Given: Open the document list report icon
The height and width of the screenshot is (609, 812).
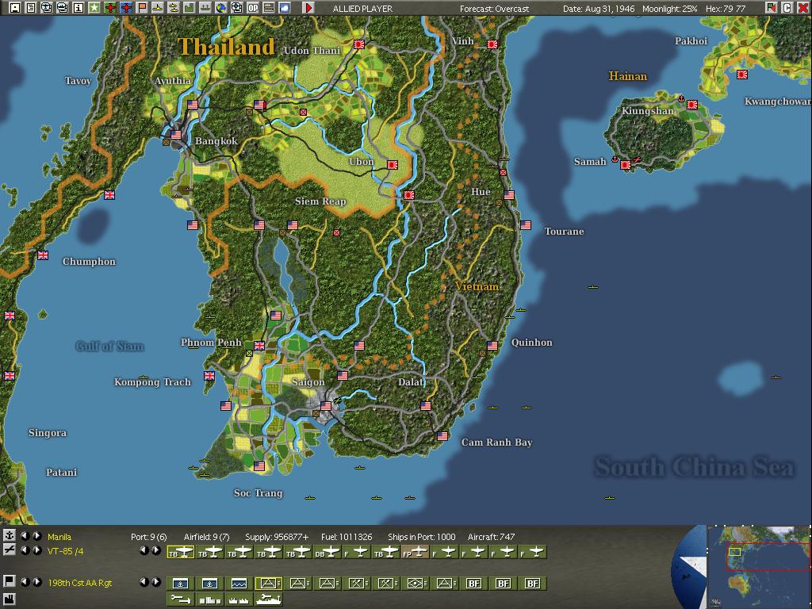Looking at the screenshot, I should tap(31, 8).
